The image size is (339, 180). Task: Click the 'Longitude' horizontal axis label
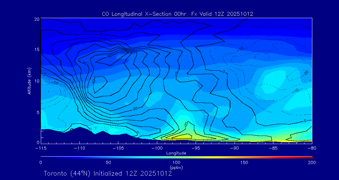click(x=176, y=153)
